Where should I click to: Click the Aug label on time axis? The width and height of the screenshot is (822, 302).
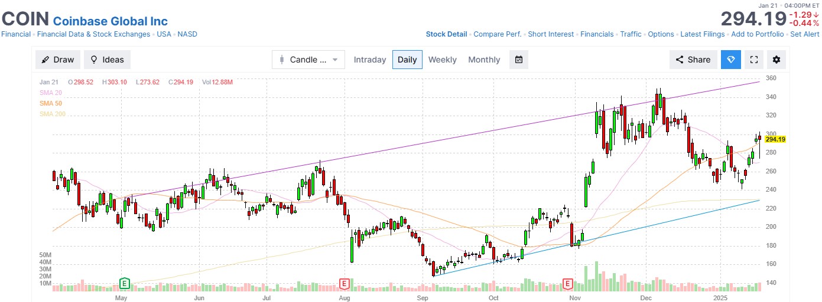[x=345, y=298]
